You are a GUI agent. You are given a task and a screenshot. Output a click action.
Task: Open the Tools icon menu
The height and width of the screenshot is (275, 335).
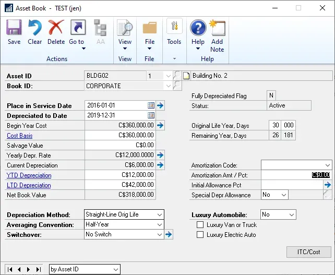coord(174,32)
